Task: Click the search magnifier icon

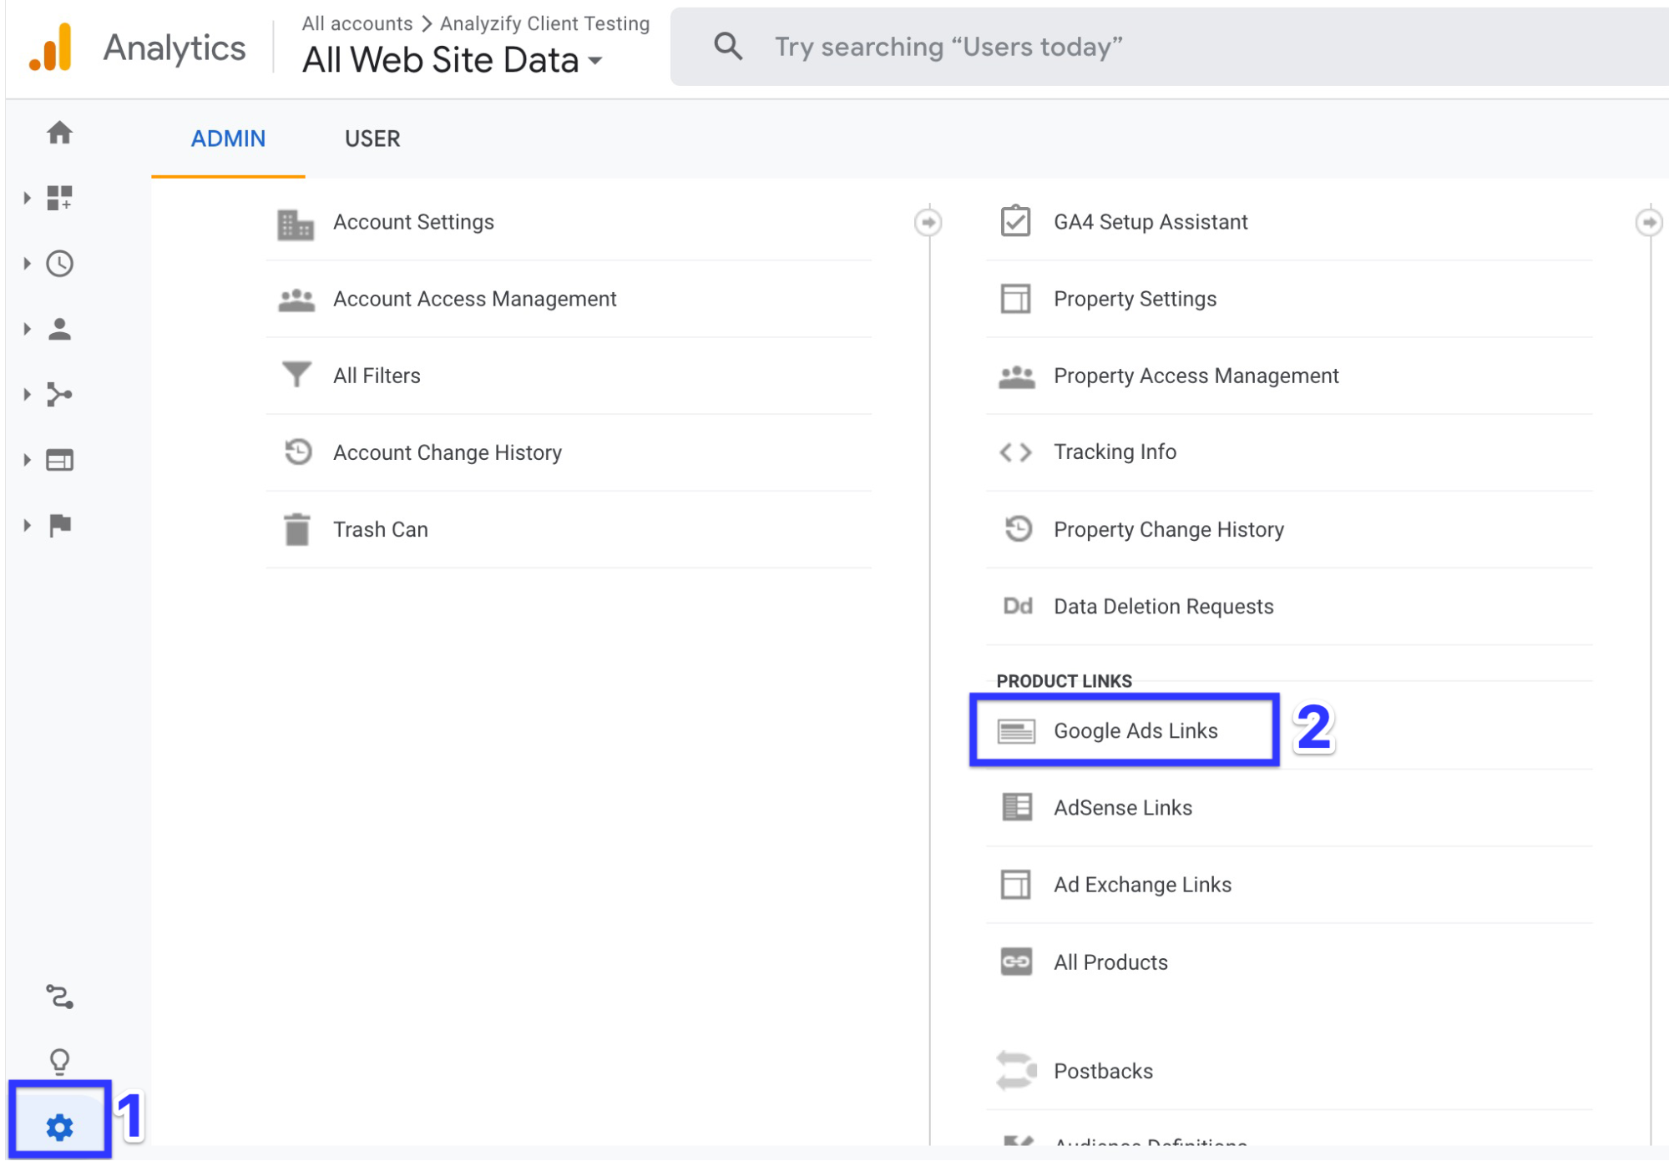Action: (x=728, y=47)
